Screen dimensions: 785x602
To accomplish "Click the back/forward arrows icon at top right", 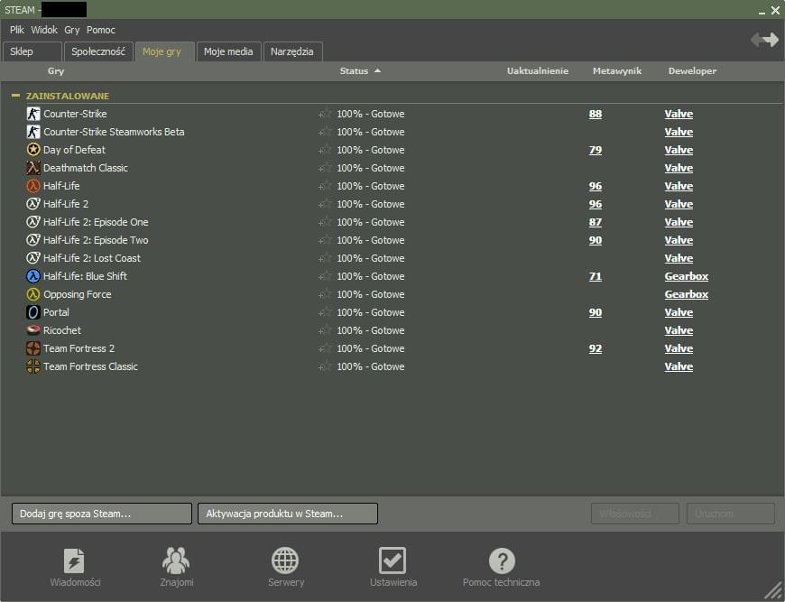I will click(x=764, y=40).
